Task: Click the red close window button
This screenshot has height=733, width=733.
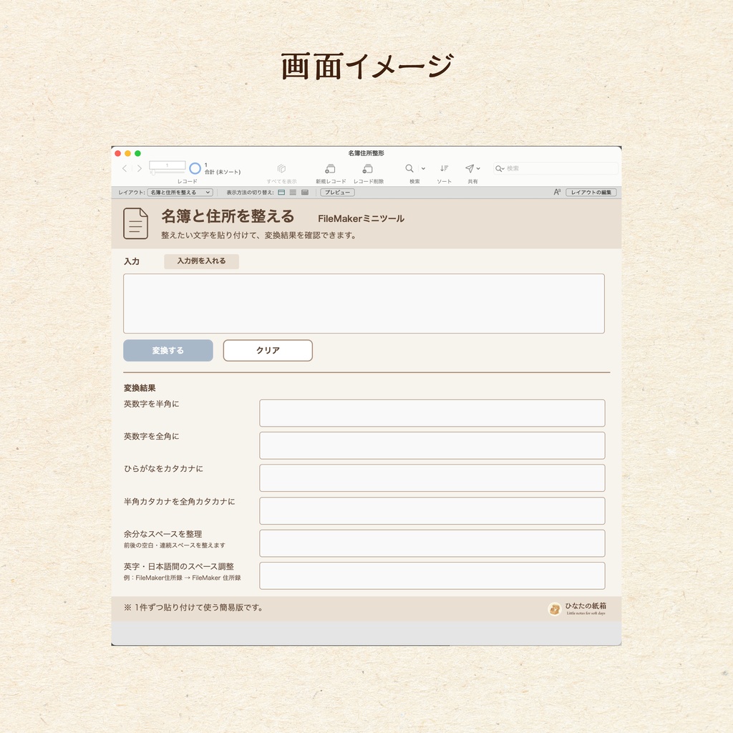Action: click(118, 153)
